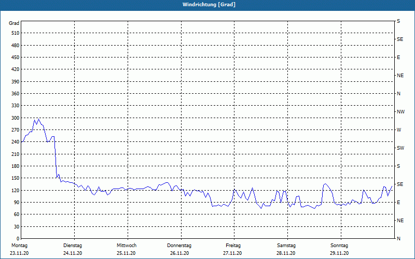Click the 210 degree axis value
Image resolution: width=415 pixels, height=259 pixels.
16,154
